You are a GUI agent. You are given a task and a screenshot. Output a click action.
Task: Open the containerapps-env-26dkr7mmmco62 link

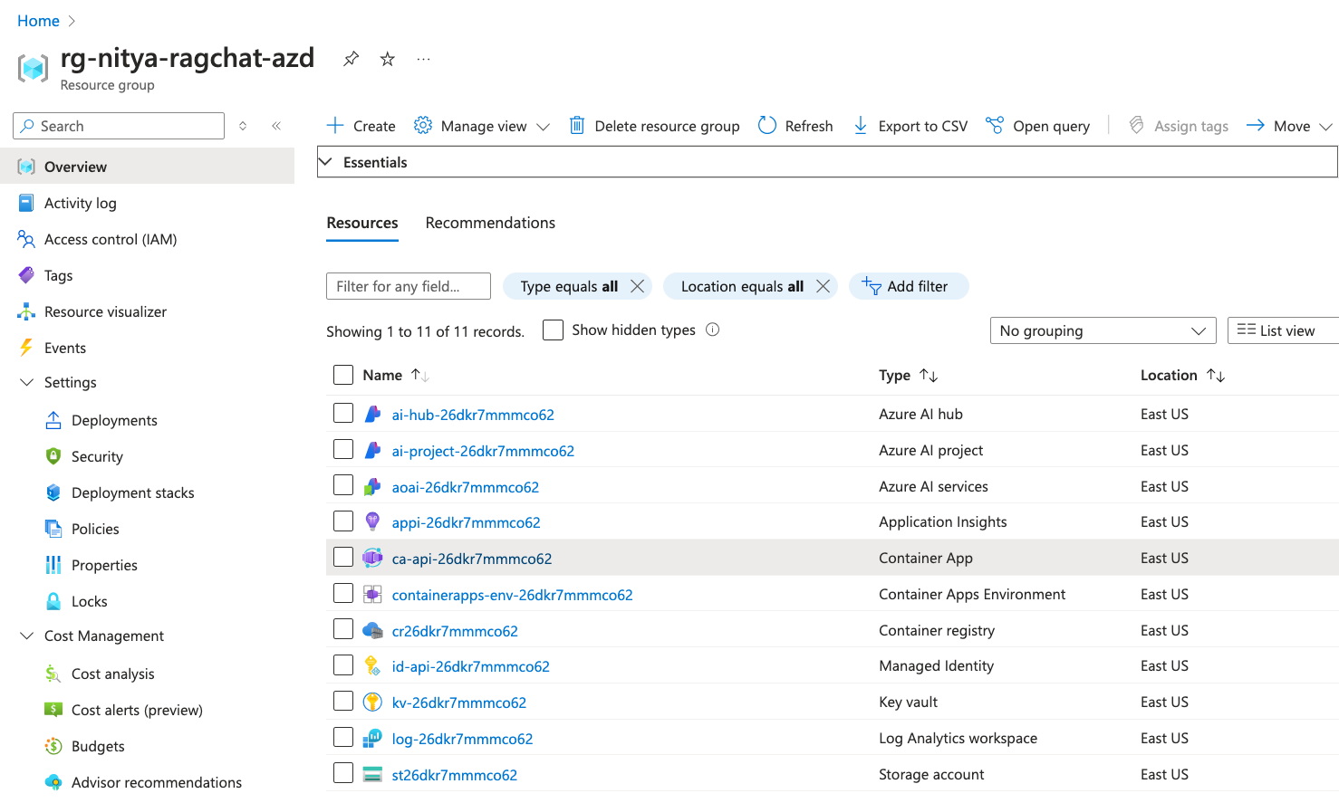512,595
